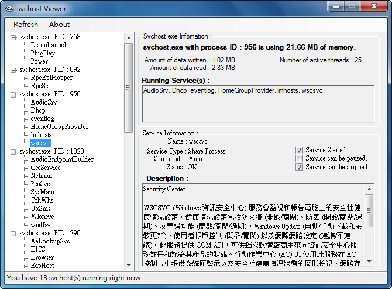Toggle the Service can be stopped checkbox

pyautogui.click(x=299, y=167)
